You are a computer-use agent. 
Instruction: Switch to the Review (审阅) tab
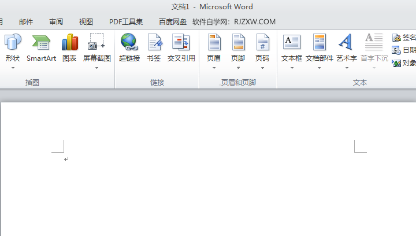pos(56,22)
